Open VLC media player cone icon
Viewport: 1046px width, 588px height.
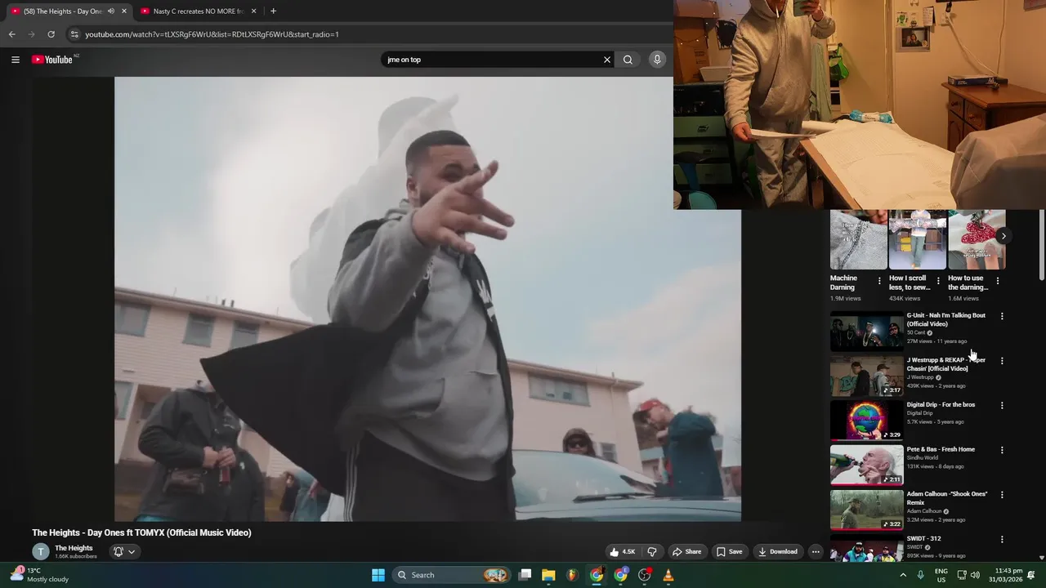[x=668, y=575]
